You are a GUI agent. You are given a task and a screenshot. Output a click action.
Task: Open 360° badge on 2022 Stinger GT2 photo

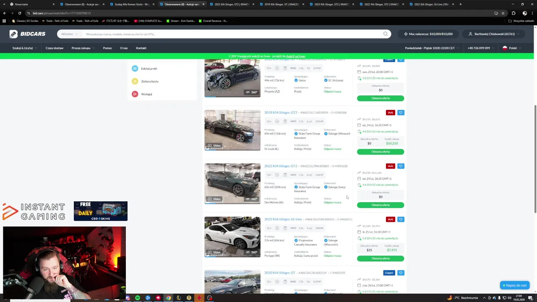[x=252, y=199]
